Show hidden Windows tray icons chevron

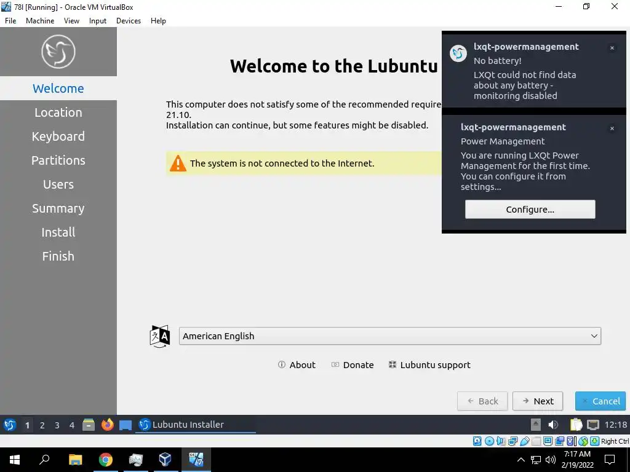pyautogui.click(x=520, y=460)
